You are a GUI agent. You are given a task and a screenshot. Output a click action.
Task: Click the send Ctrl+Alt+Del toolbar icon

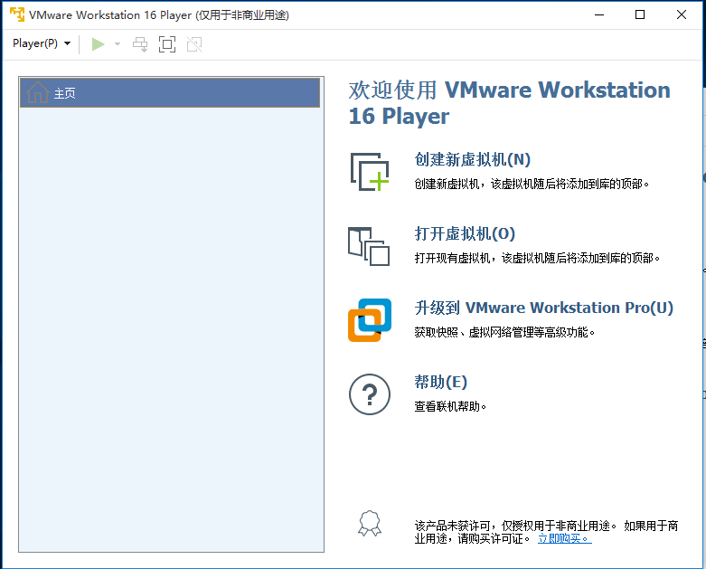(x=140, y=44)
